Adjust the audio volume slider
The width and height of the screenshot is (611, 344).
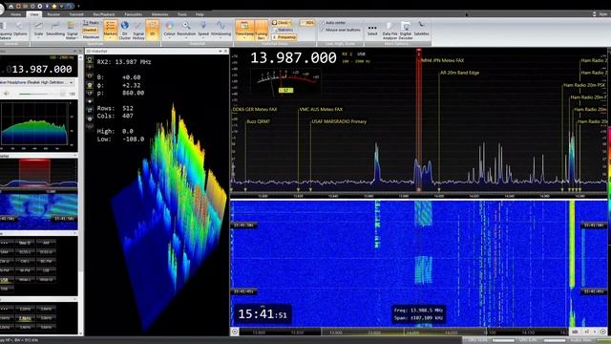click(x=38, y=94)
